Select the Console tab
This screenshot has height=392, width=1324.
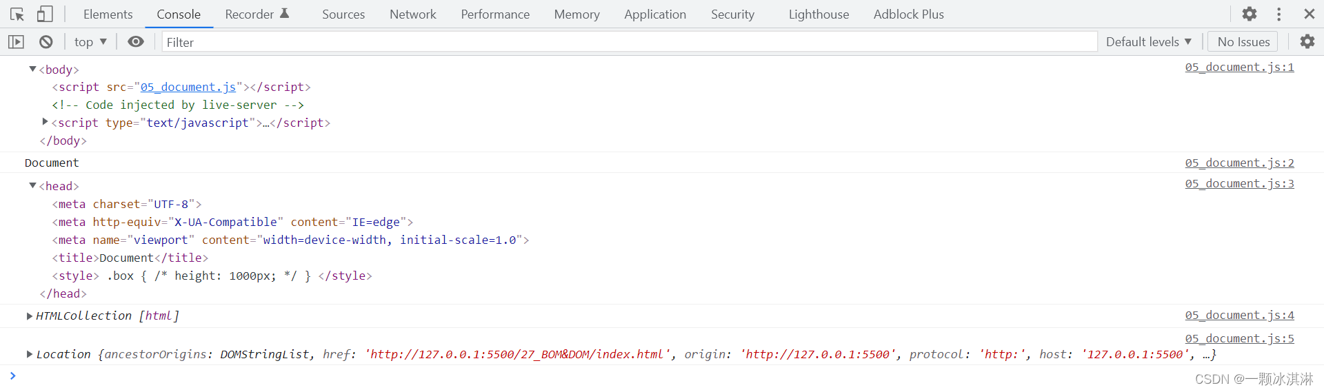[179, 14]
